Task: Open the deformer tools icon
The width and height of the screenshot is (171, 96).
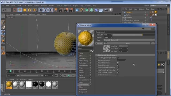Action: pyautogui.click(x=96, y=10)
